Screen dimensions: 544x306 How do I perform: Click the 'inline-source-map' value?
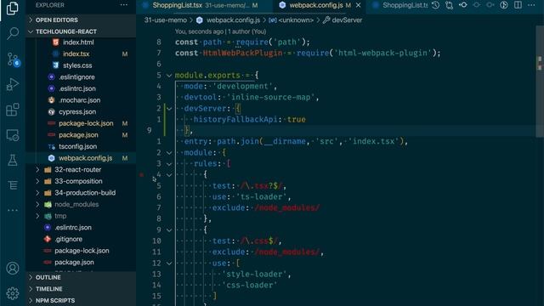click(270, 98)
